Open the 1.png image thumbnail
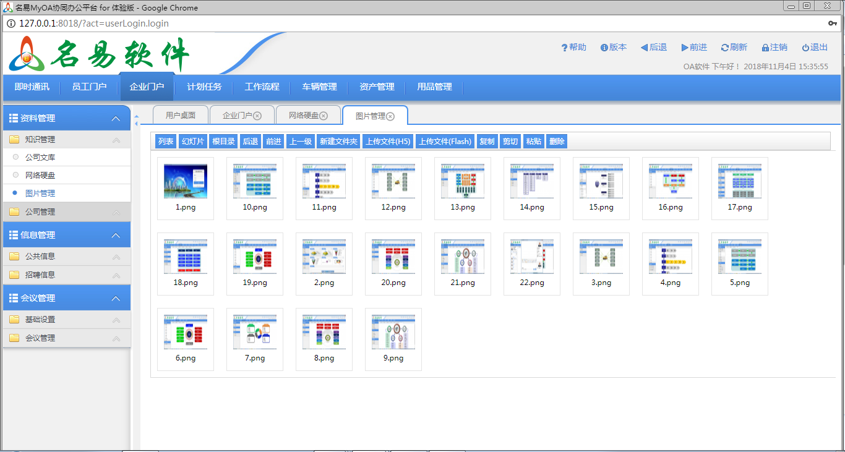 pyautogui.click(x=186, y=182)
